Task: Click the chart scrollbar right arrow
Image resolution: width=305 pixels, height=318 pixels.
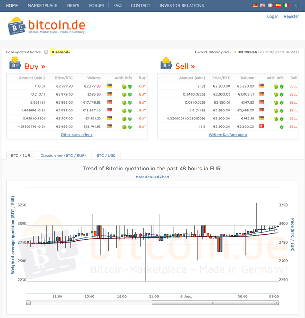Action: click(x=276, y=303)
